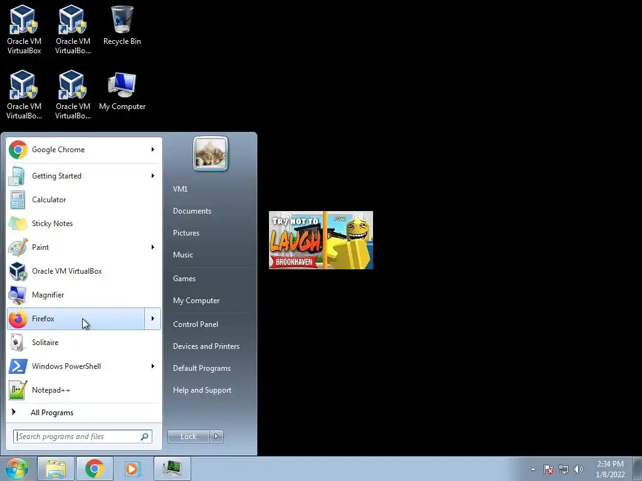Image resolution: width=642 pixels, height=481 pixels.
Task: Open Action Center flag in tray
Action: click(549, 469)
